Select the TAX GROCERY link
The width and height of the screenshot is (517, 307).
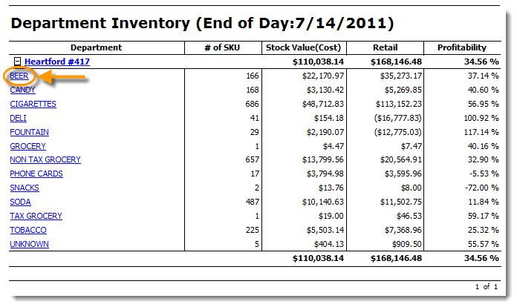[36, 216]
